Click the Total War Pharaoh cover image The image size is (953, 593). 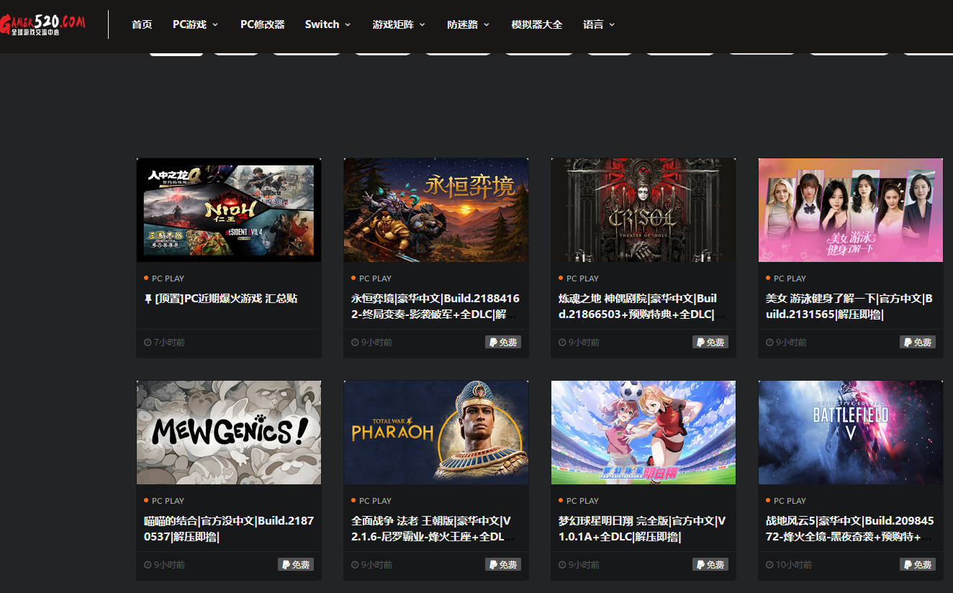click(436, 433)
